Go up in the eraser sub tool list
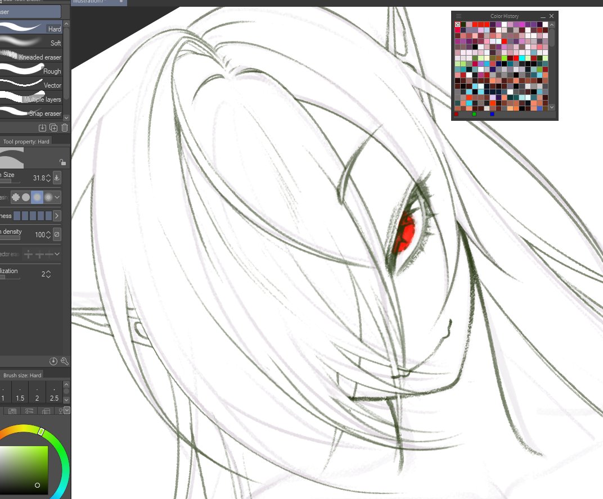This screenshot has height=499, width=603. (66, 24)
